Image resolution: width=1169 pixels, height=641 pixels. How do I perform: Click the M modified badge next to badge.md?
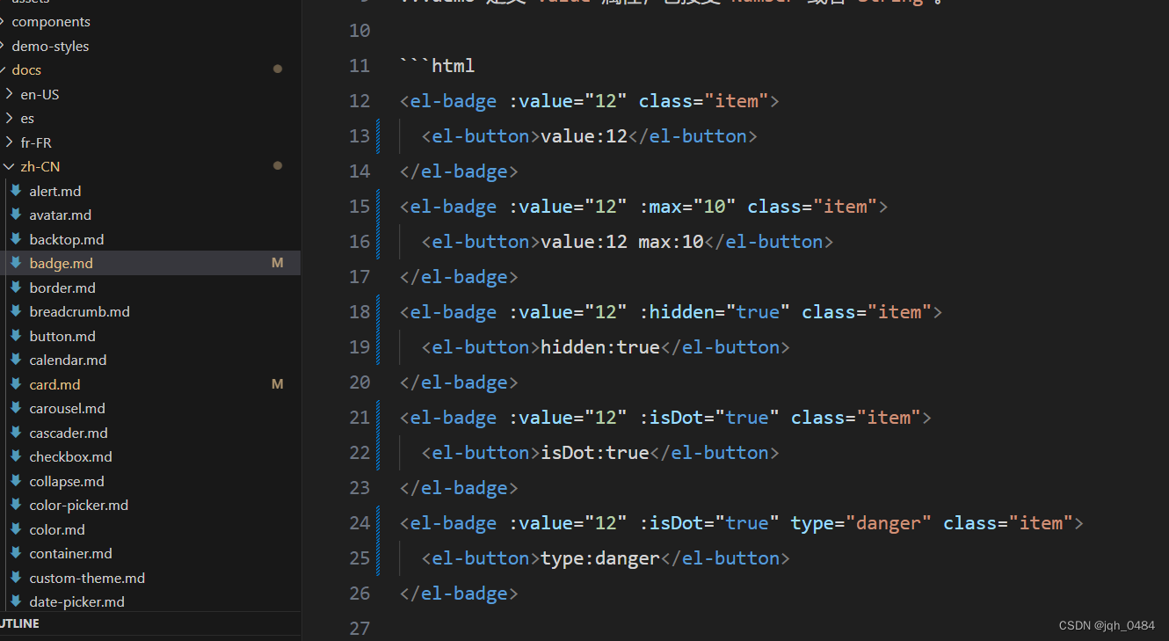point(277,262)
